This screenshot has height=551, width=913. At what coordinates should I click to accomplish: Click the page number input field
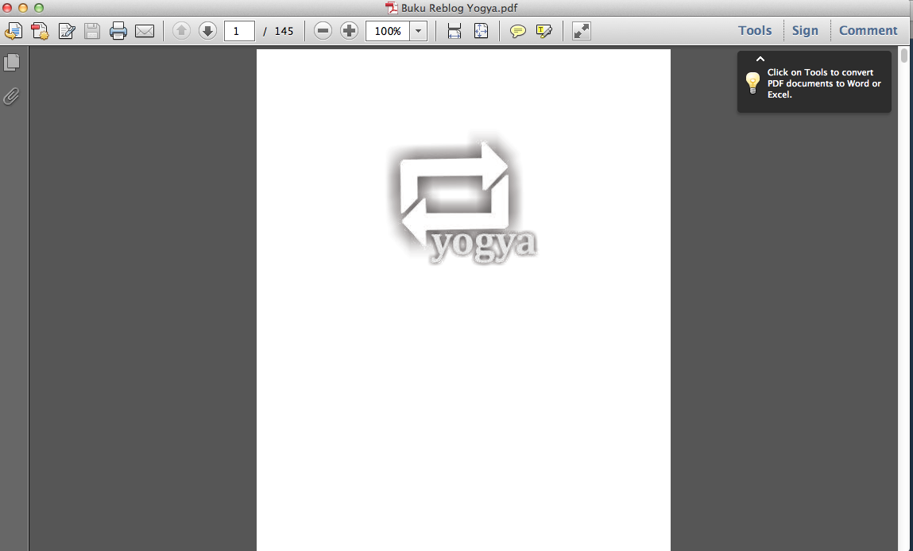239,31
